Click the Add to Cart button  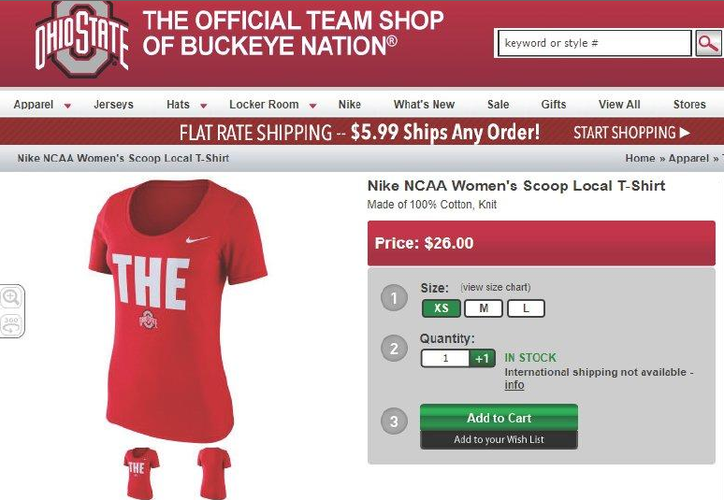point(499,418)
